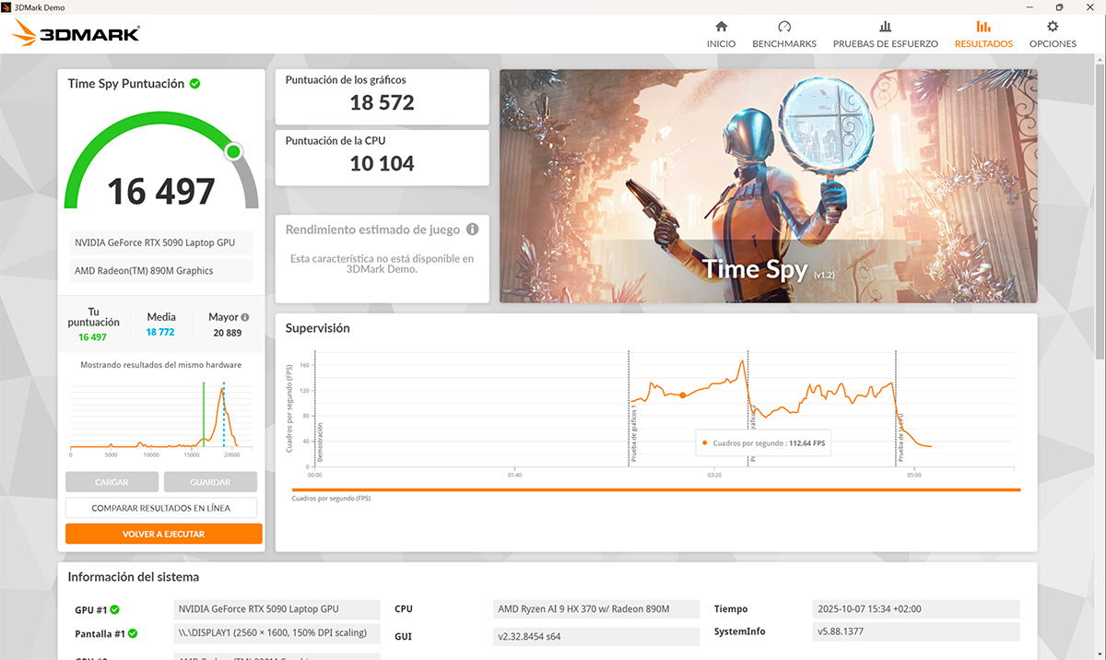Viewport: 1106px width, 660px height.
Task: Click the info icon beside Rendimiento estimado
Action: point(472,230)
